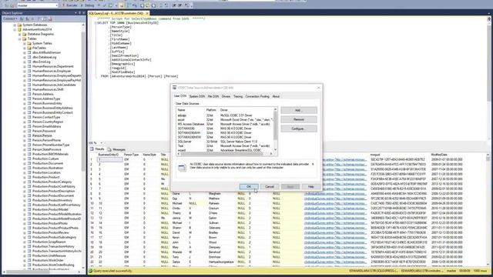Click the Add button in ODBC dialog
This screenshot has height=277, width=493.
299,110
